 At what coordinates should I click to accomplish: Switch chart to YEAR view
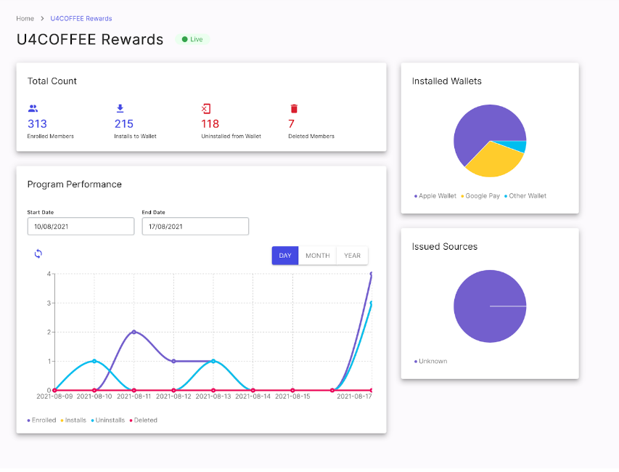(352, 256)
